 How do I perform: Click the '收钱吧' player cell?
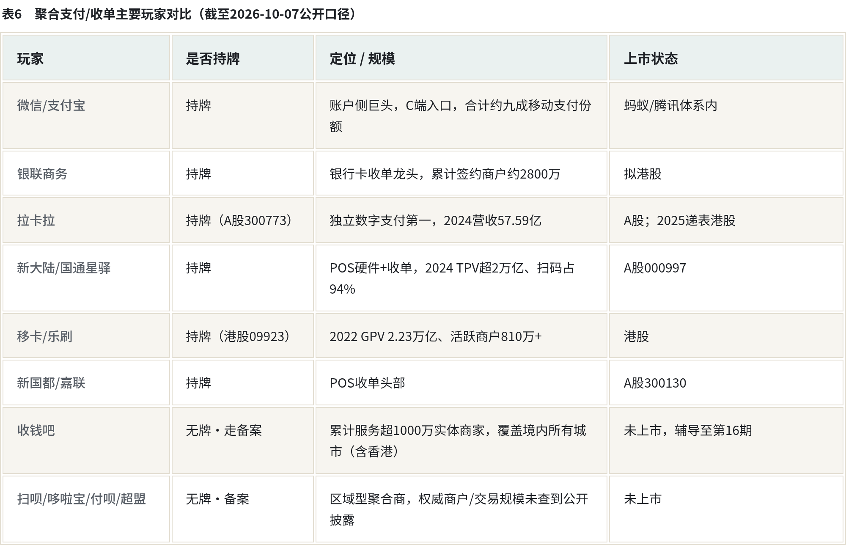pyautogui.click(x=86, y=440)
